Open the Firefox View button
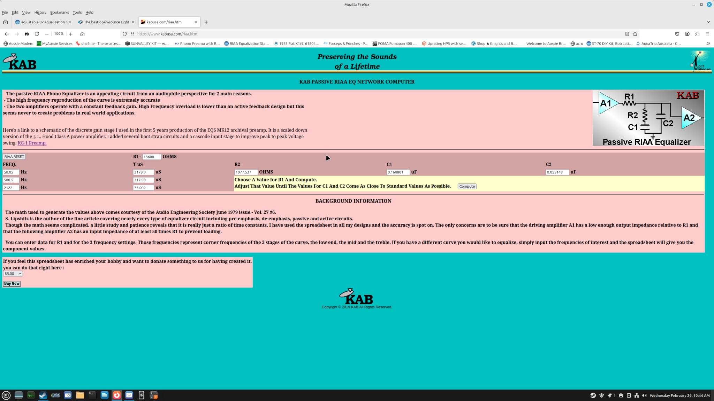 tap(6, 22)
